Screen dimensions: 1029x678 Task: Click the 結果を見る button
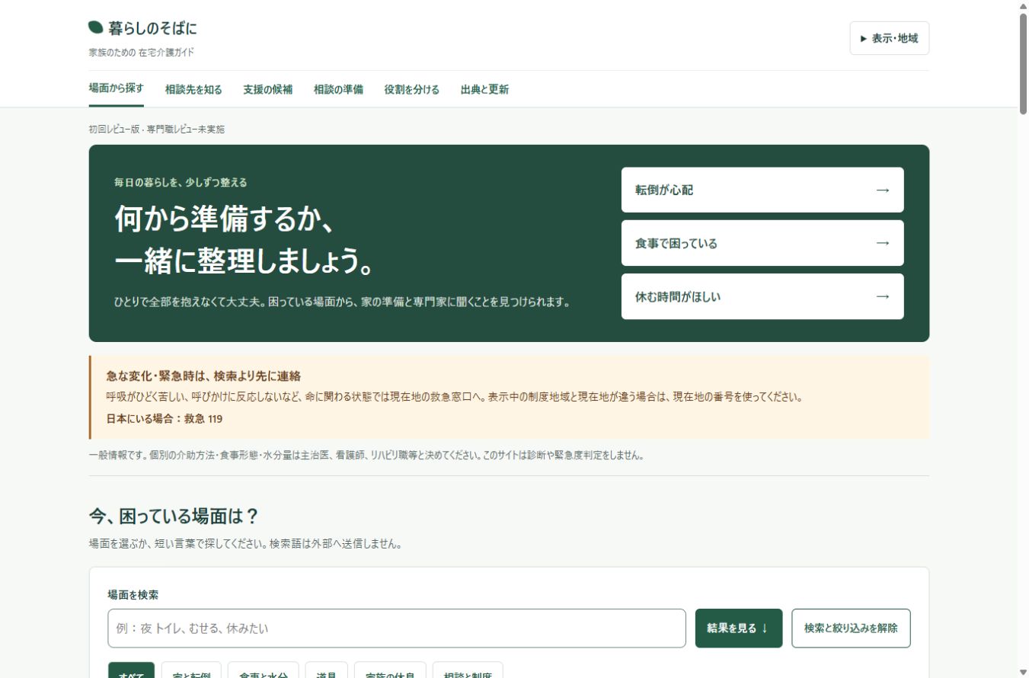coord(739,628)
